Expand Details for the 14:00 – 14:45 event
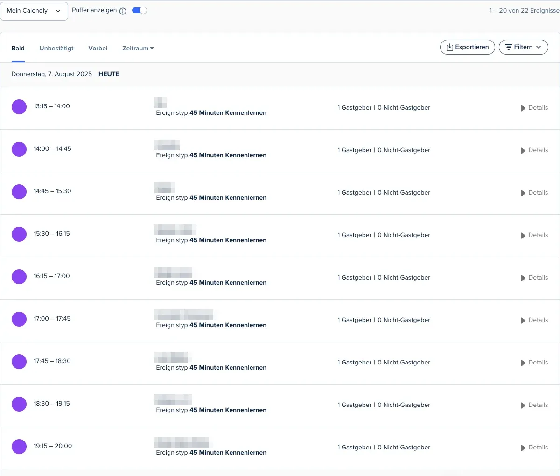The height and width of the screenshot is (476, 560). coord(534,150)
